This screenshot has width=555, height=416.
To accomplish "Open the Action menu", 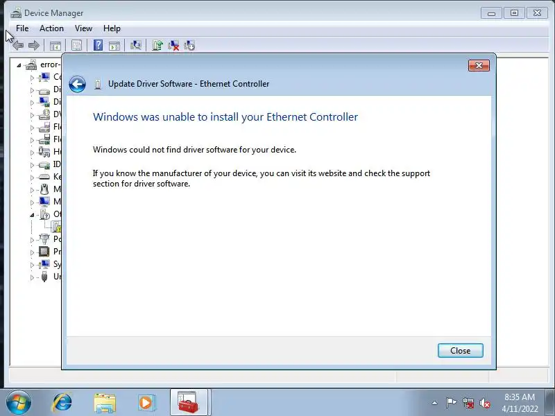I will click(x=51, y=28).
